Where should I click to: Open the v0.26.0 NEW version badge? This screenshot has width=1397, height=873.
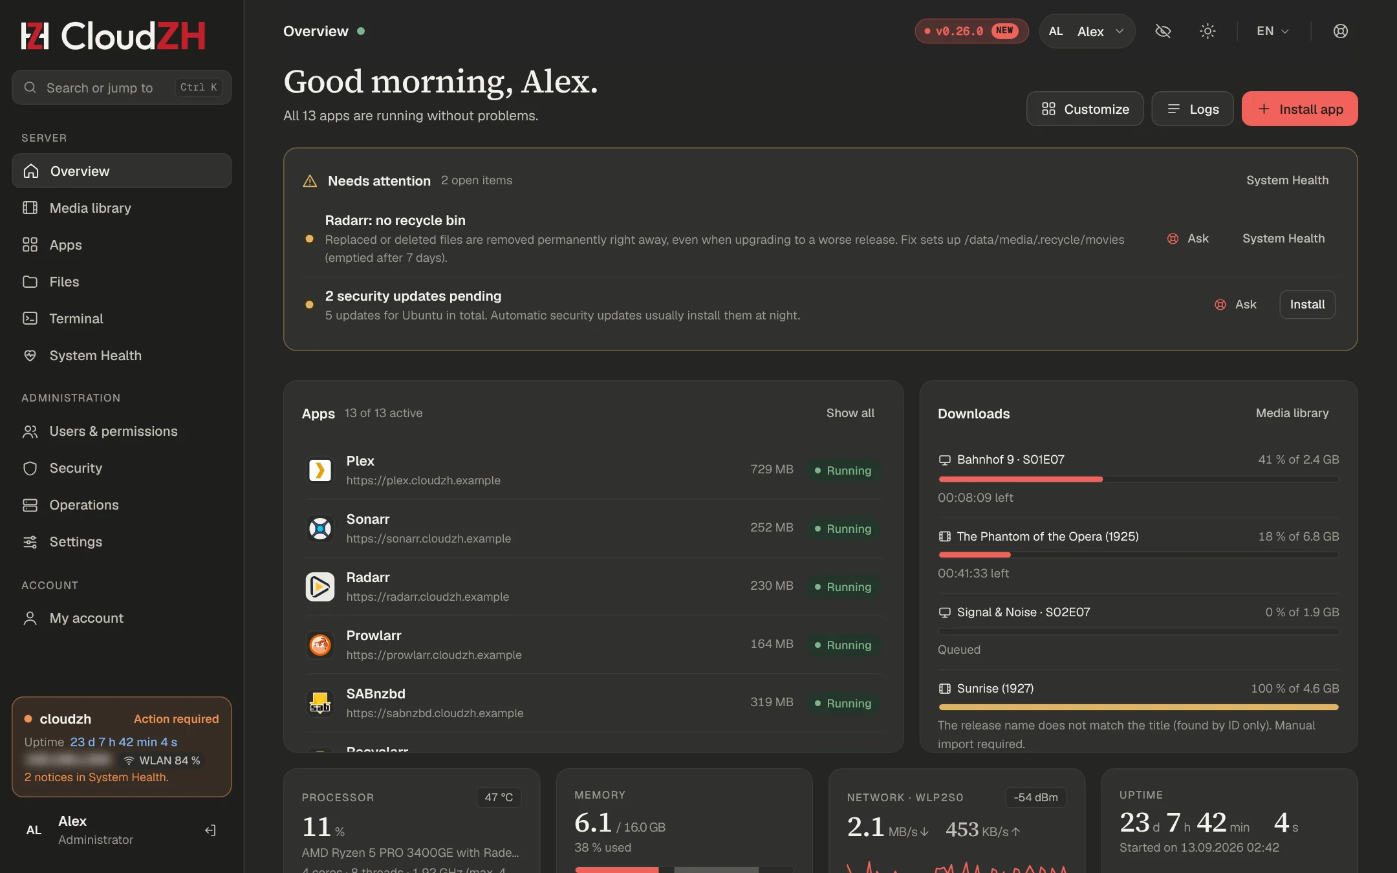(x=971, y=31)
